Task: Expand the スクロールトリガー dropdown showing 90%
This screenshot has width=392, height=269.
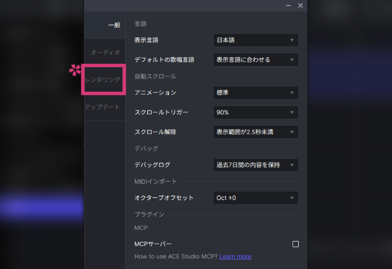Action: point(256,112)
